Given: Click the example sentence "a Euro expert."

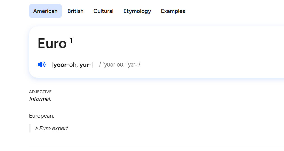Looking at the screenshot, I should [52, 129].
